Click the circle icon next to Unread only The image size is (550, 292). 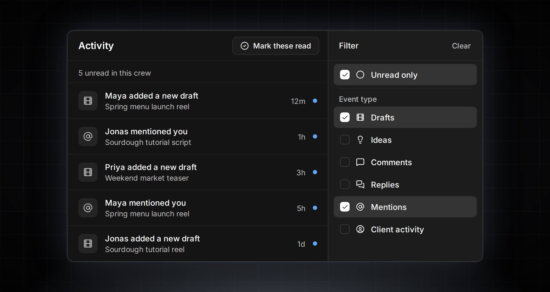(360, 75)
